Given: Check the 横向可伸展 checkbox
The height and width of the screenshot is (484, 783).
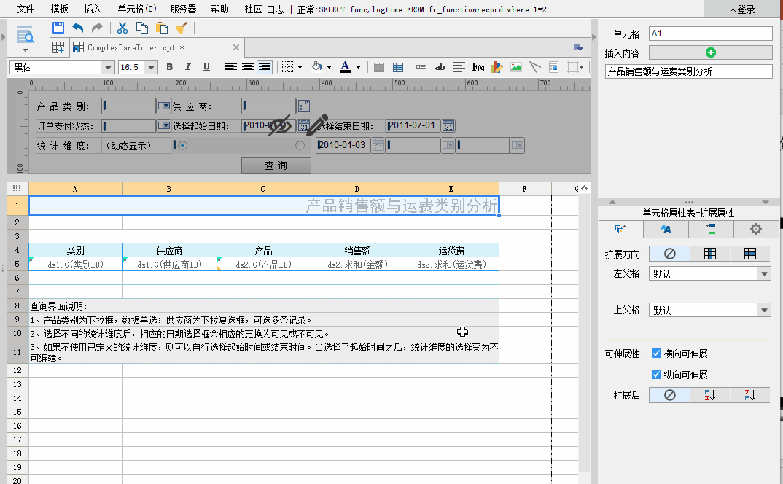Looking at the screenshot, I should point(657,354).
